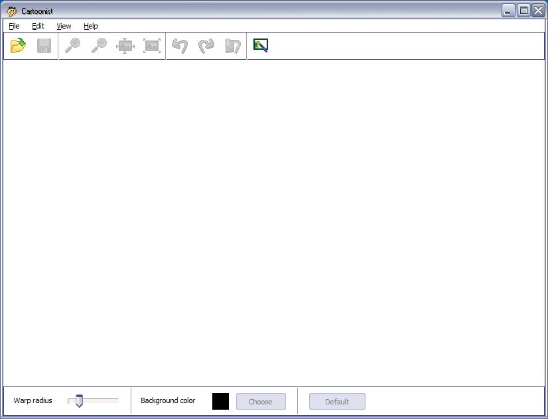Viewport: 548px width, 419px height.
Task: Open the Edit menu
Action: (x=38, y=26)
